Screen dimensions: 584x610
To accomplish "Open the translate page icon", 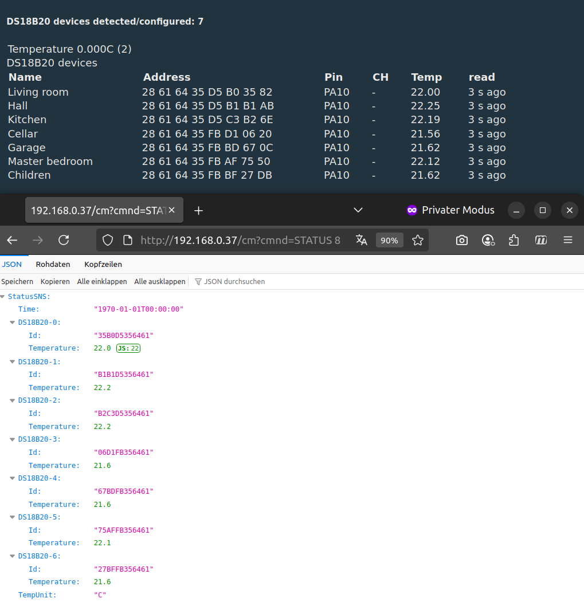I will coord(361,241).
